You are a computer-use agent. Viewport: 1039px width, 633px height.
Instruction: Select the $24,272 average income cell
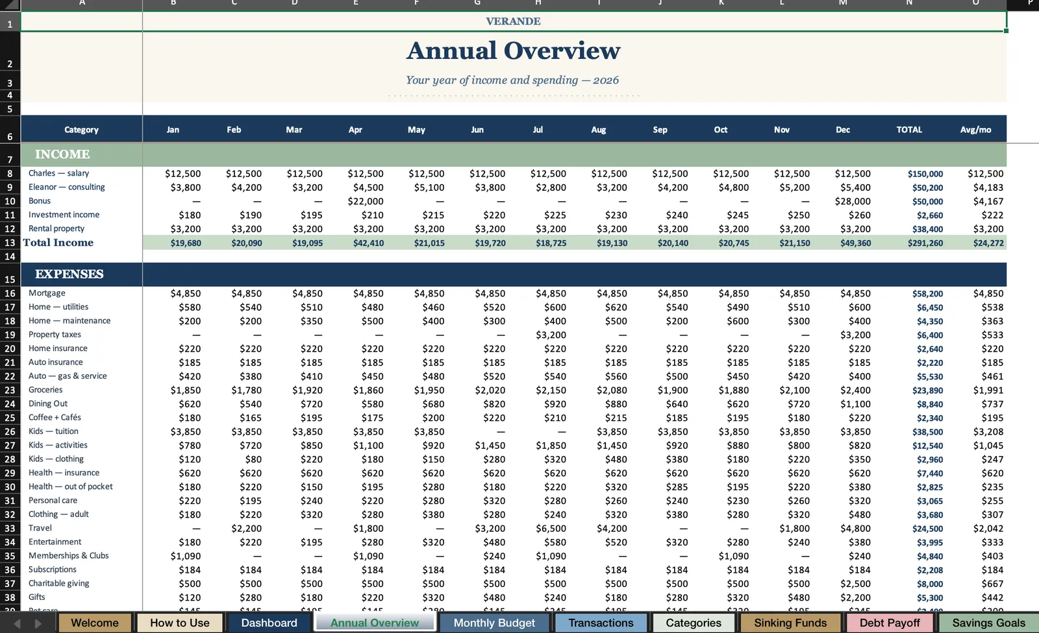coord(988,243)
